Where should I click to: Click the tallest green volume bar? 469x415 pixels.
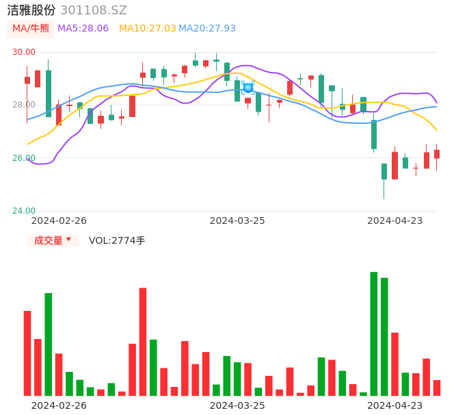374,334
